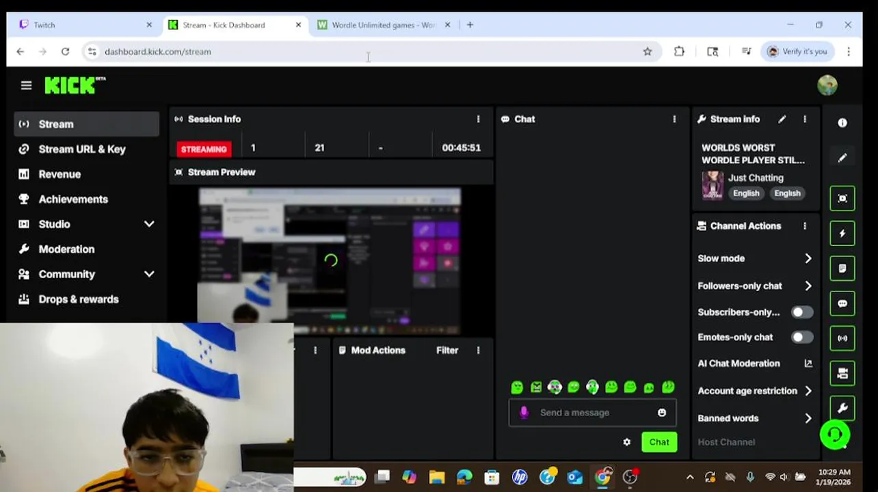
Task: Click the info icon in right toolbar
Action: [x=842, y=123]
